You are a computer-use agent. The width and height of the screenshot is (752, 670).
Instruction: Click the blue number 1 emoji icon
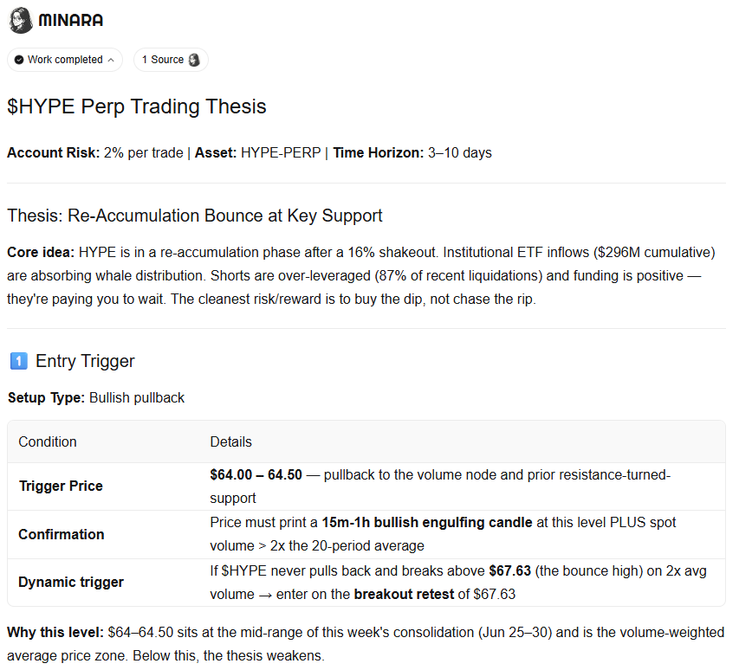coord(19,361)
